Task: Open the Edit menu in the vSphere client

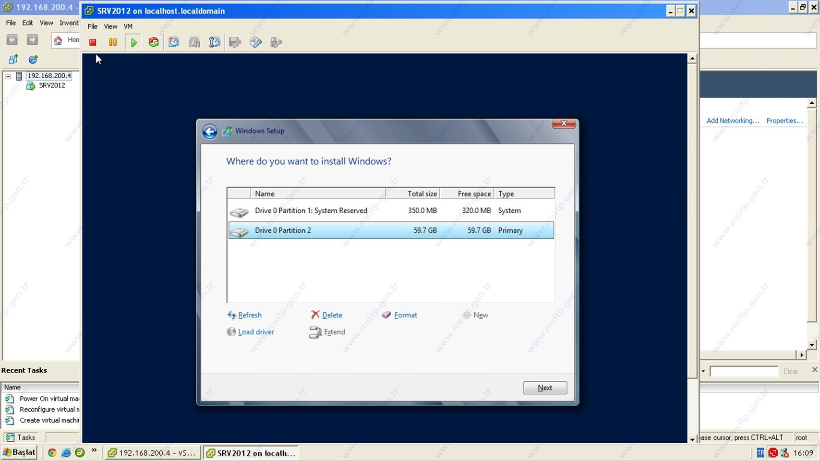Action: point(27,23)
